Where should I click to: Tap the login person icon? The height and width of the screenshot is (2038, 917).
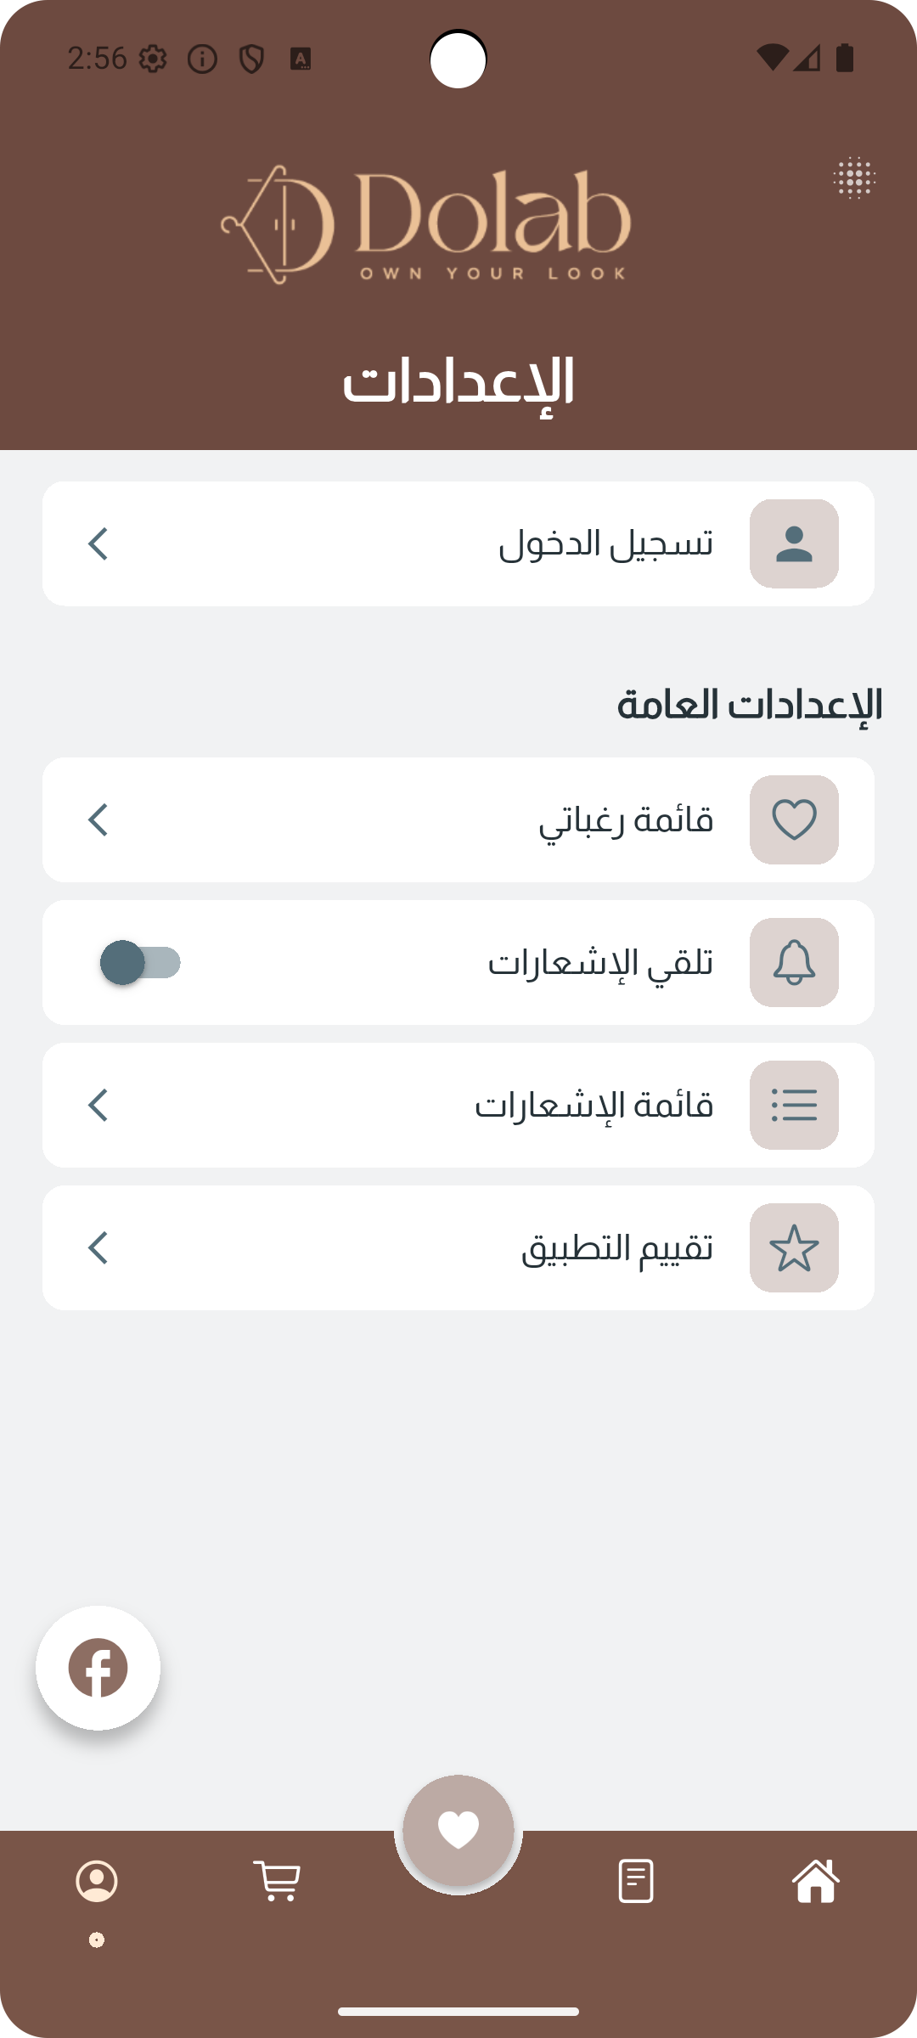point(794,543)
